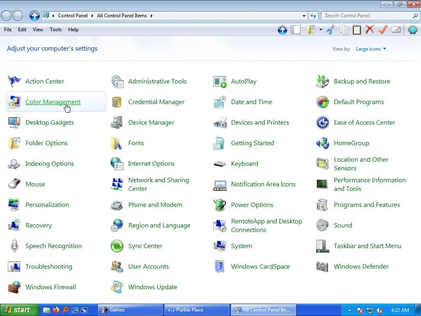
Task: Toggle the navigation pane toolbar button
Action: coord(296,30)
